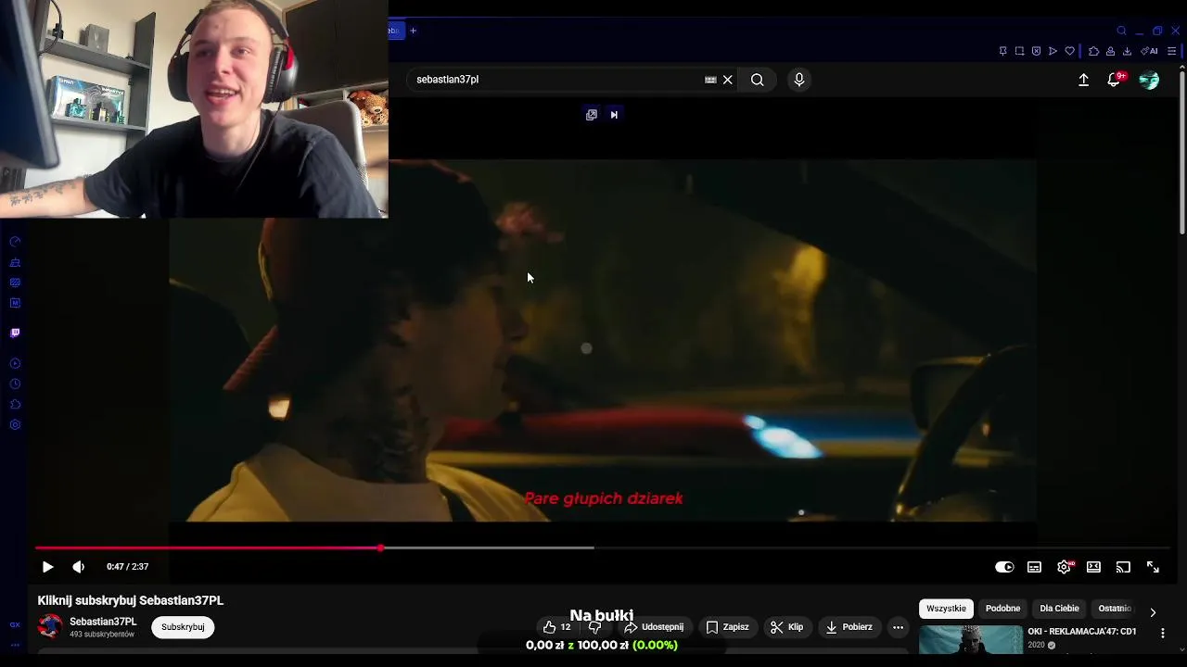Bookmark page with heart icon
Screen dimensions: 1187x667
click(x=1069, y=51)
